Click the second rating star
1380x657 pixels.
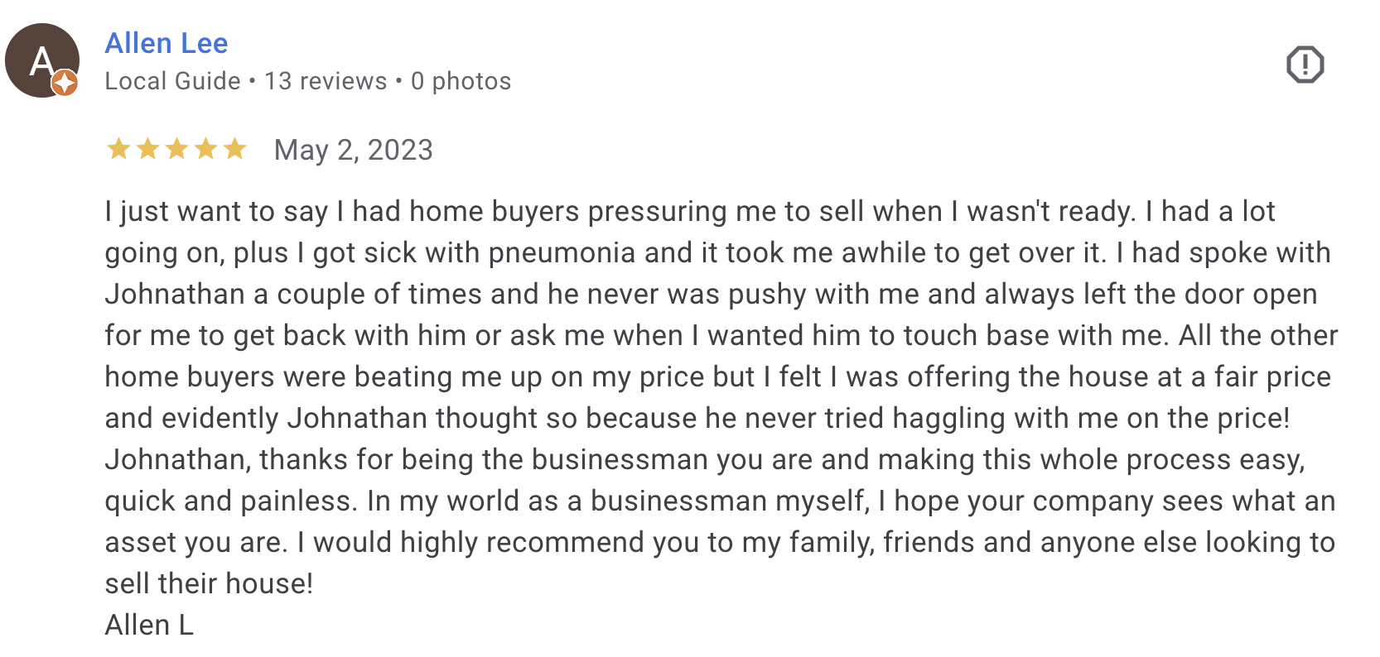point(147,149)
